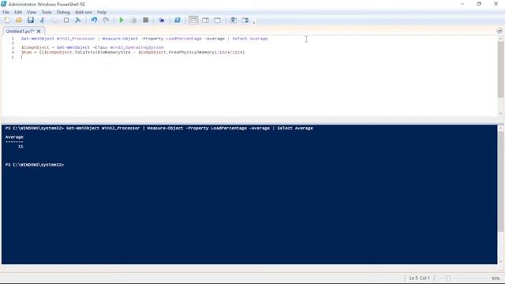Show script pane maximized layout
This screenshot has height=284, width=505.
point(218,20)
